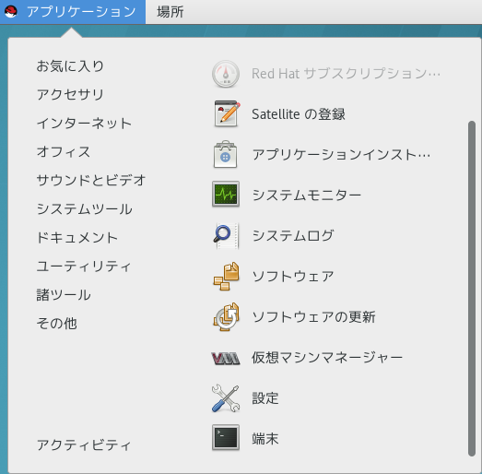Launch the 仮想マシンマネージャー VM icon

226,359
